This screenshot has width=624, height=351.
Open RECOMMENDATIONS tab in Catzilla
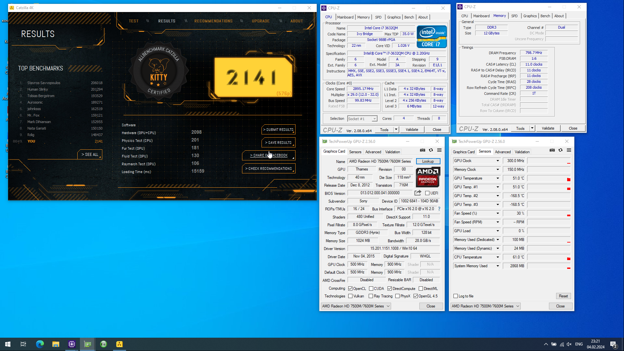click(x=213, y=21)
